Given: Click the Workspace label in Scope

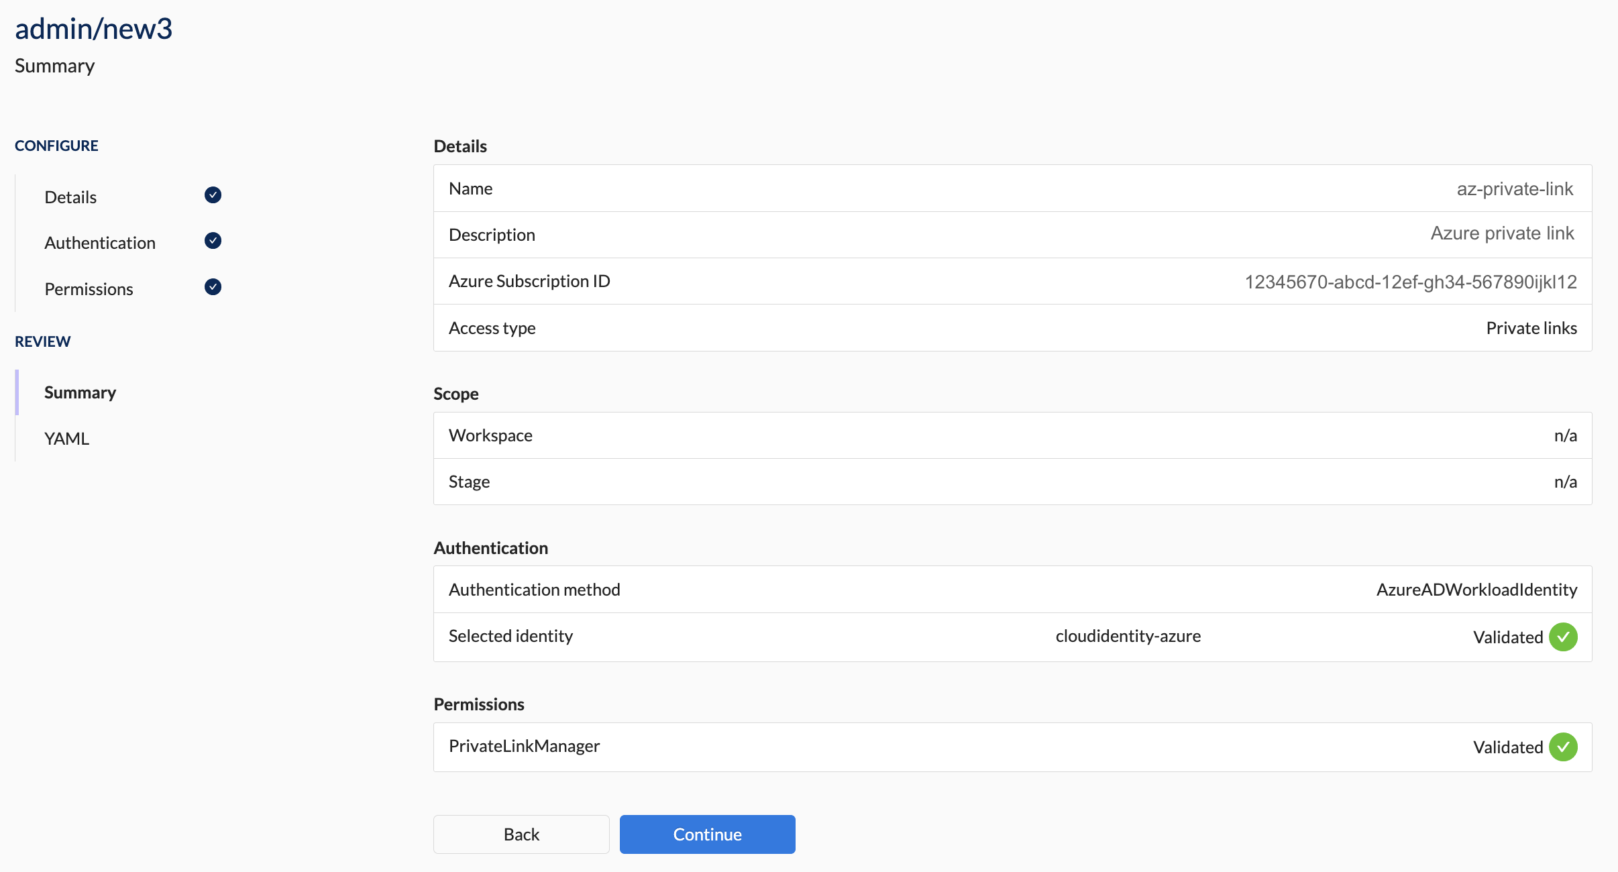Looking at the screenshot, I should (490, 435).
